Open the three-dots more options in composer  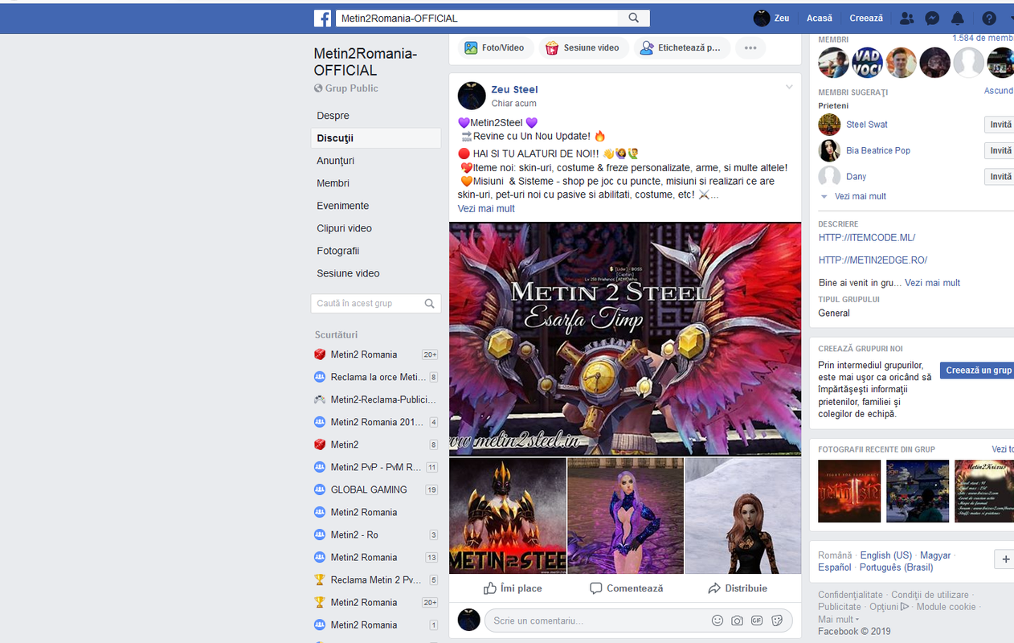[750, 48]
